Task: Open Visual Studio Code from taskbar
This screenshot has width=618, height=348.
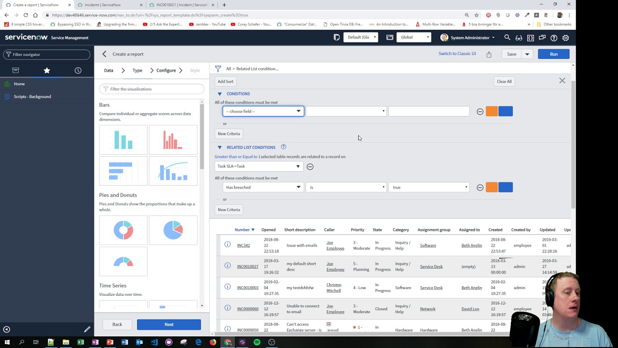Action: pyautogui.click(x=154, y=342)
